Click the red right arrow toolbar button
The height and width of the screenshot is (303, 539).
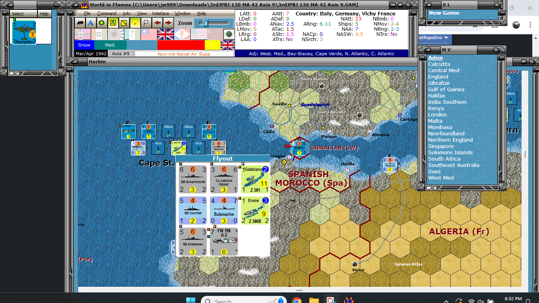click(168, 23)
